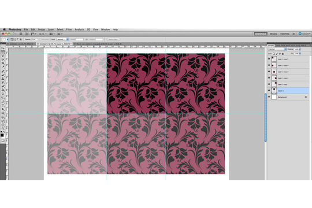The width and height of the screenshot is (312, 208).
Task: Toggle Quick Mask mode at toolbox bottom
Action: tap(3, 140)
